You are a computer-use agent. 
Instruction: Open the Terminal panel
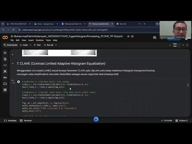[26, 121]
